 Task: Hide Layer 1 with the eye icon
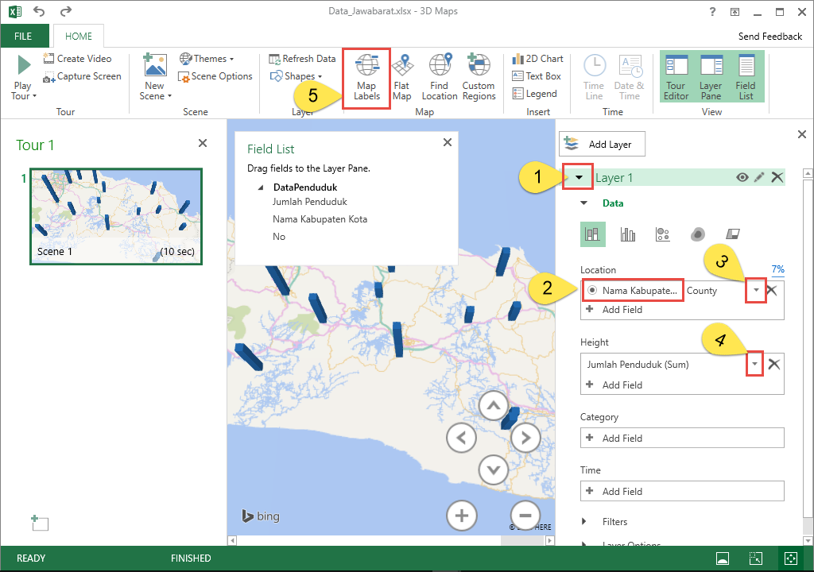pos(741,177)
